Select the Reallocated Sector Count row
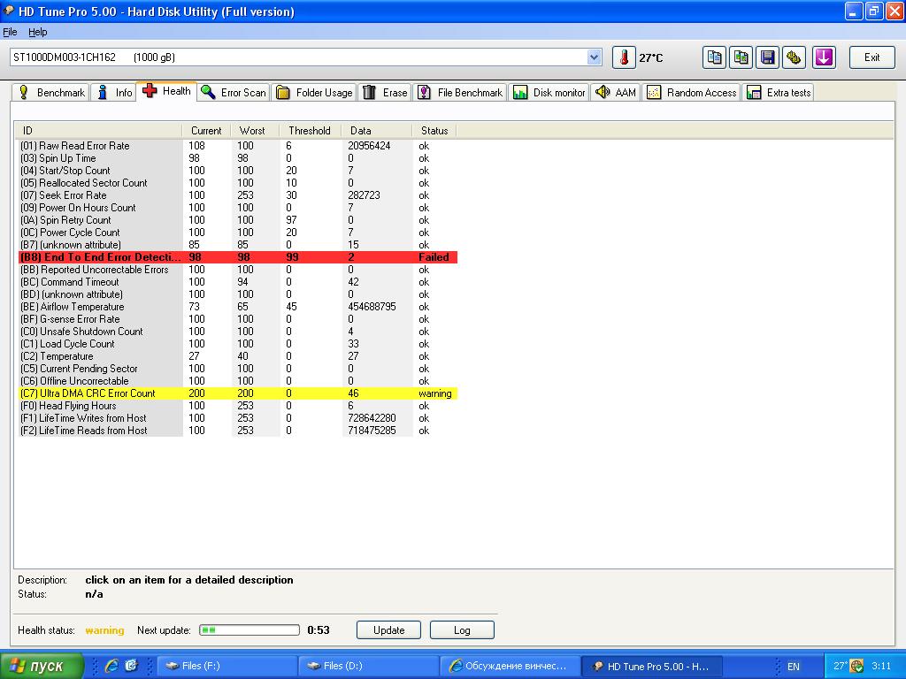Viewport: 906px width, 679px height. (x=237, y=183)
